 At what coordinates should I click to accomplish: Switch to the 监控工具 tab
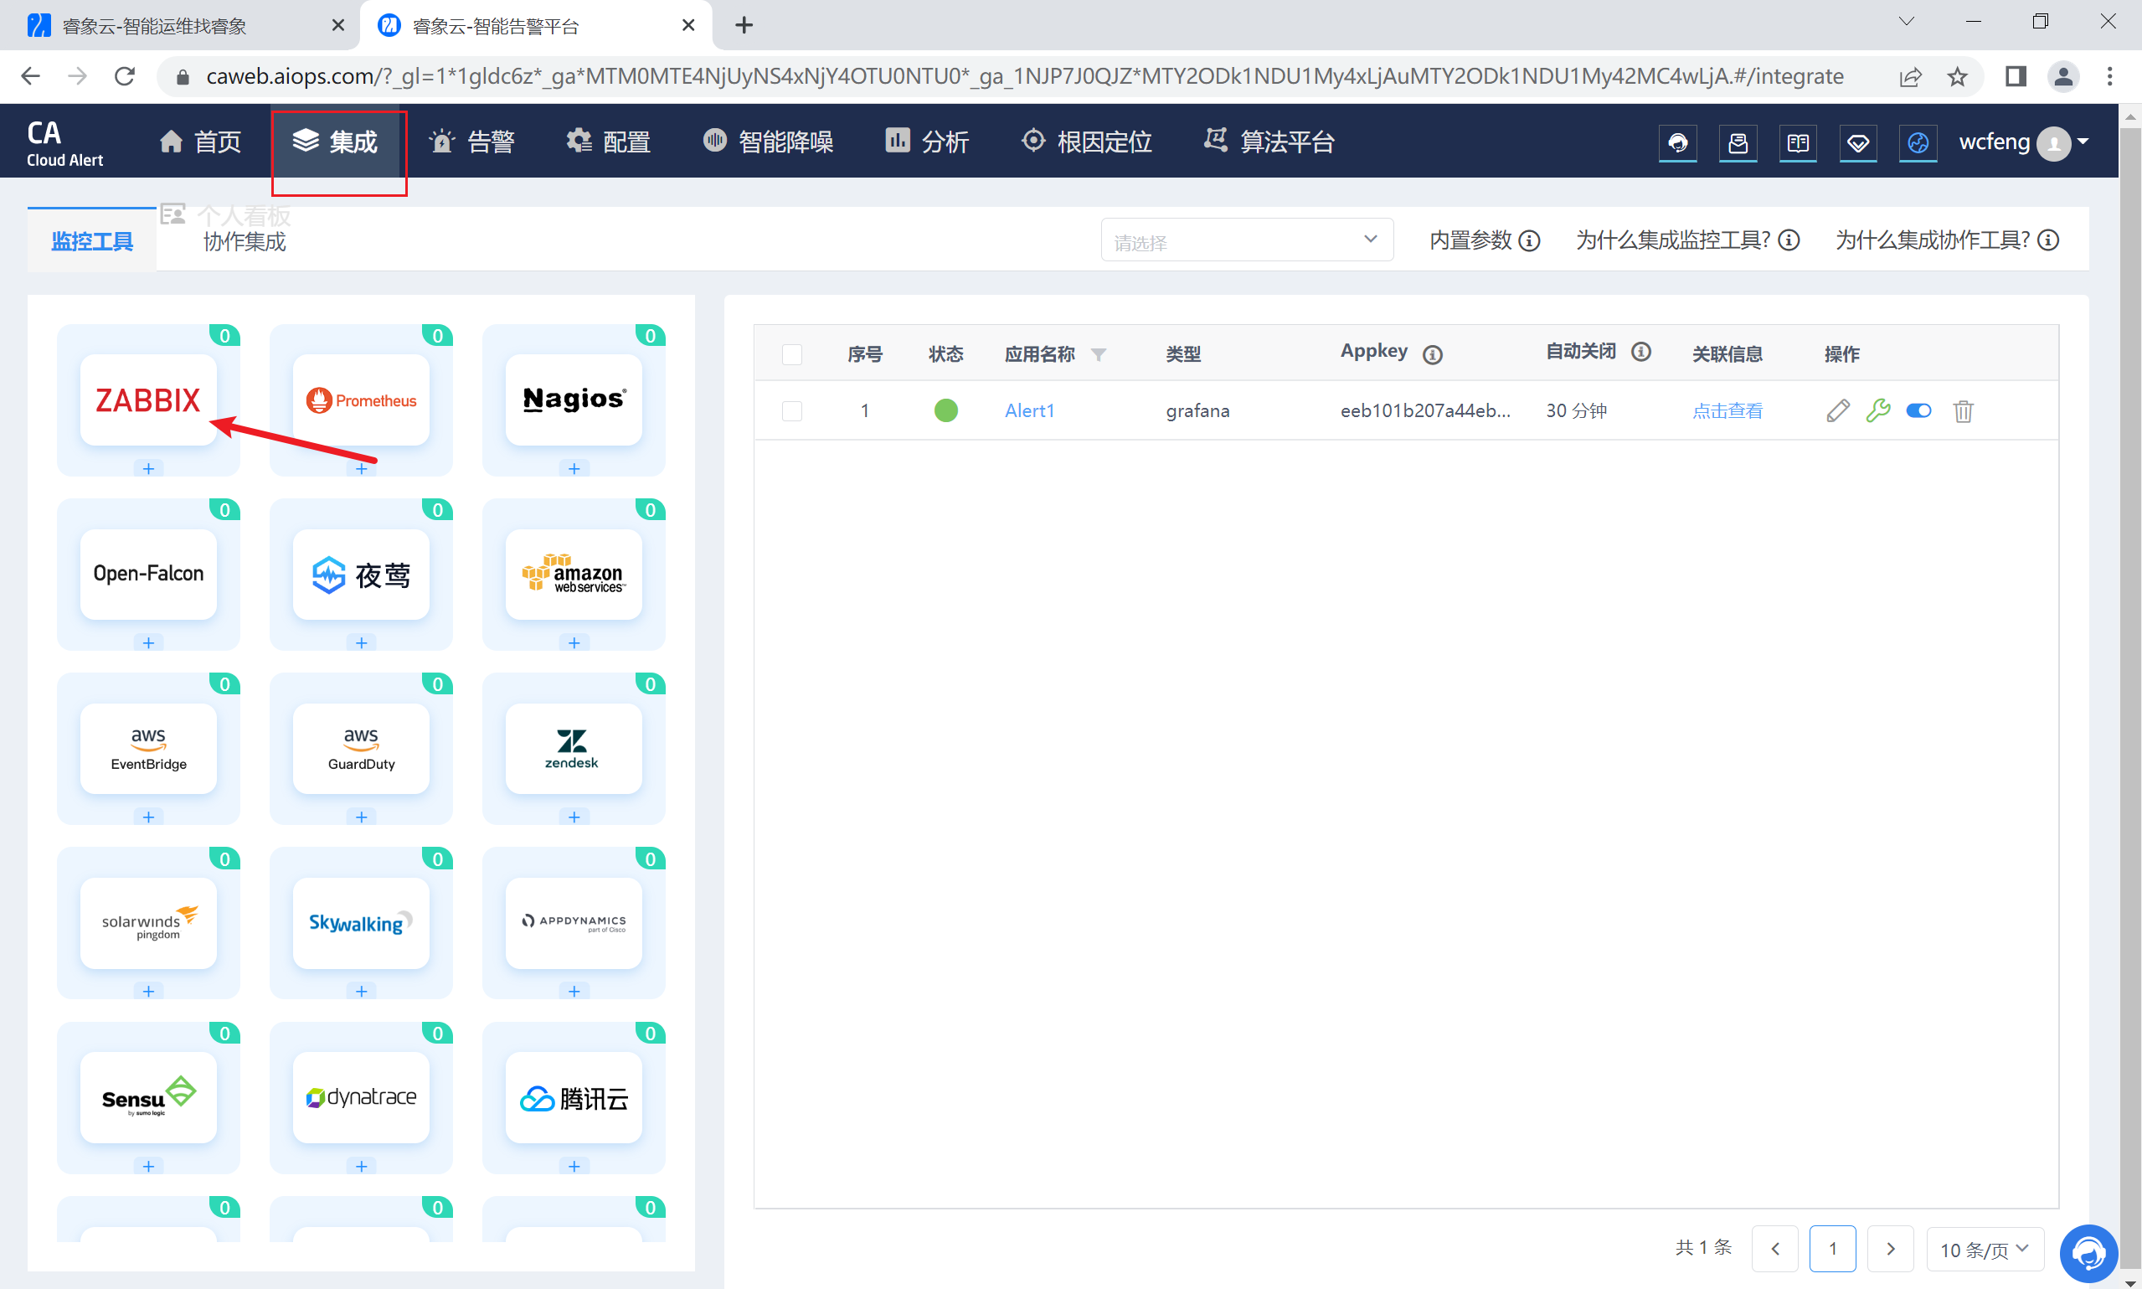tap(92, 241)
